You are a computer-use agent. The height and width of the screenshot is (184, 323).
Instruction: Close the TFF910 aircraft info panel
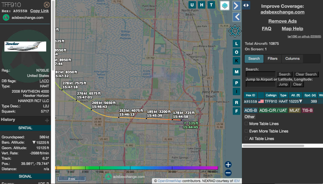click(x=47, y=5)
